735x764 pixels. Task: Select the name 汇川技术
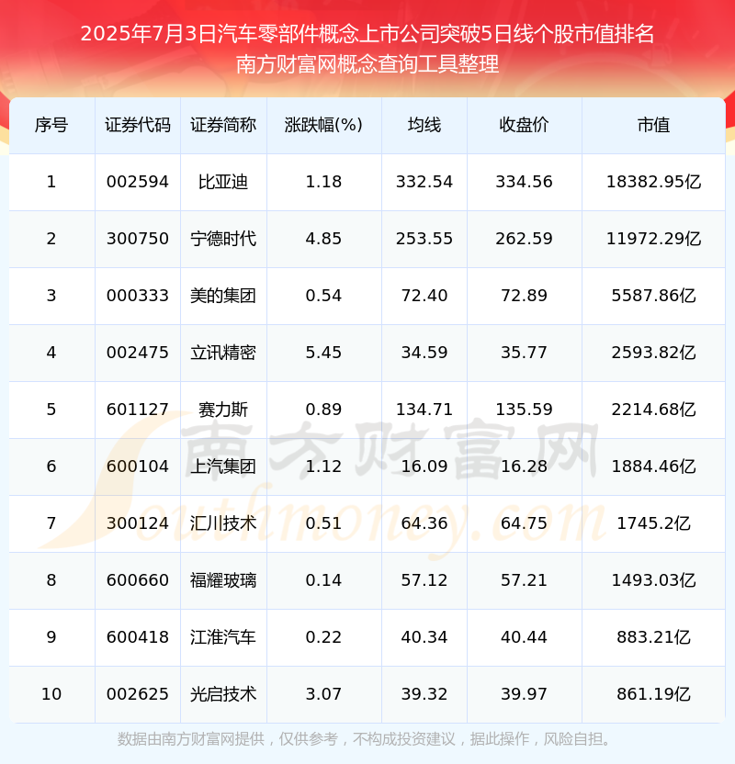(223, 523)
